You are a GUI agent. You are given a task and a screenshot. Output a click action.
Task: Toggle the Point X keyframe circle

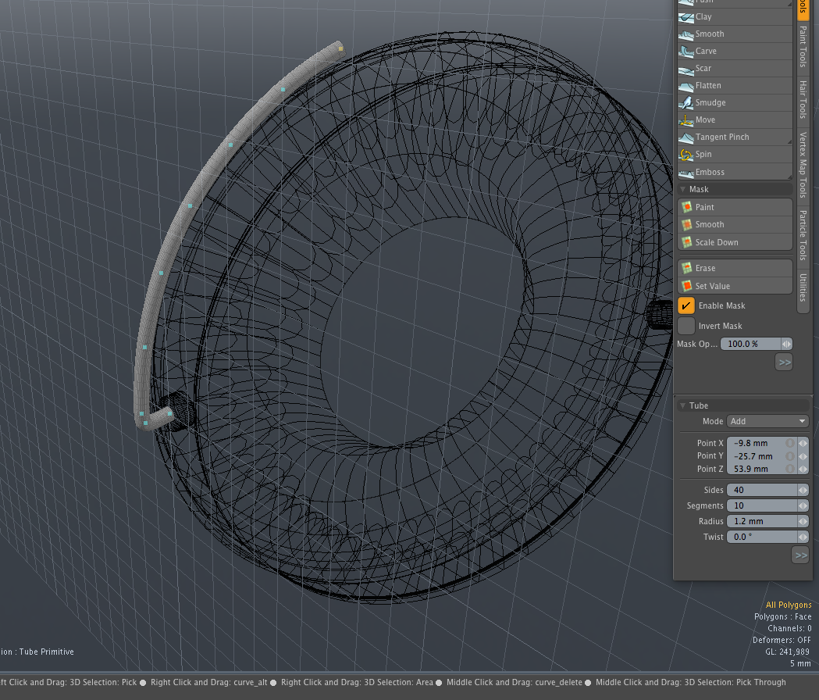(x=790, y=443)
